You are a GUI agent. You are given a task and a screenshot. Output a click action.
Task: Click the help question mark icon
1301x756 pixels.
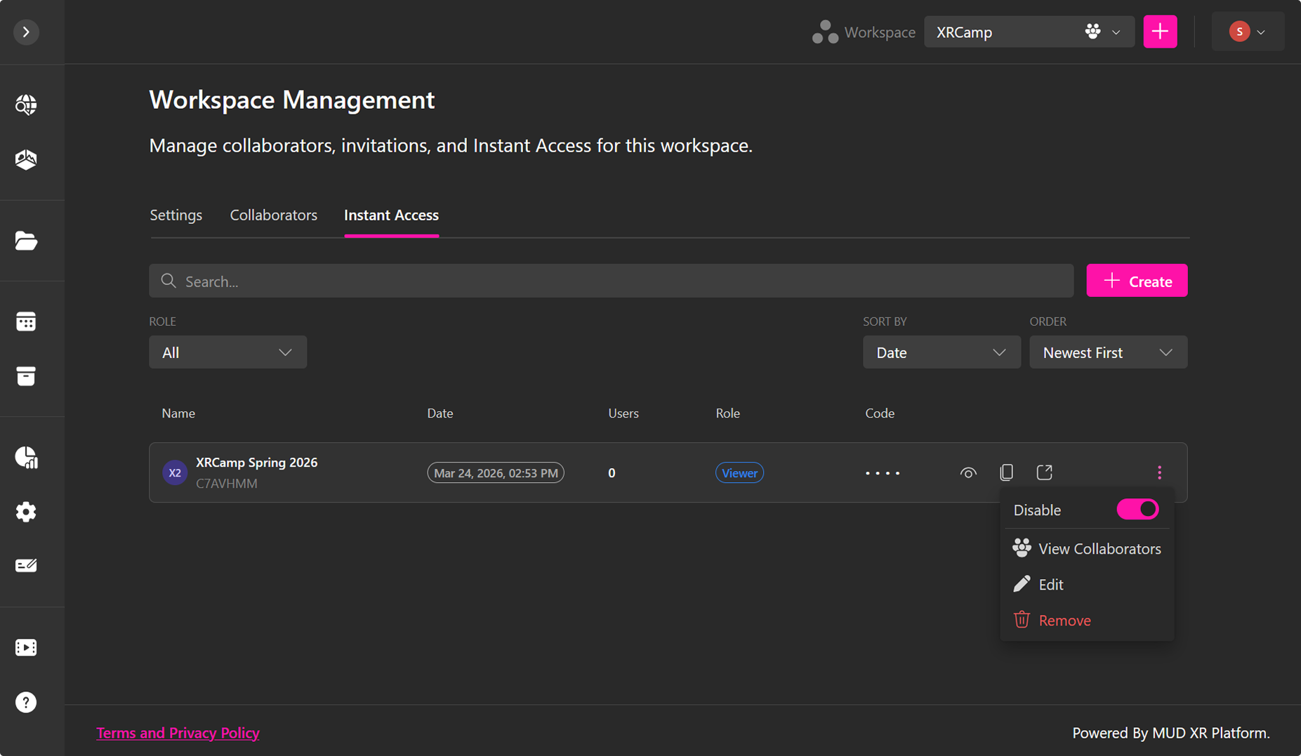(x=26, y=702)
